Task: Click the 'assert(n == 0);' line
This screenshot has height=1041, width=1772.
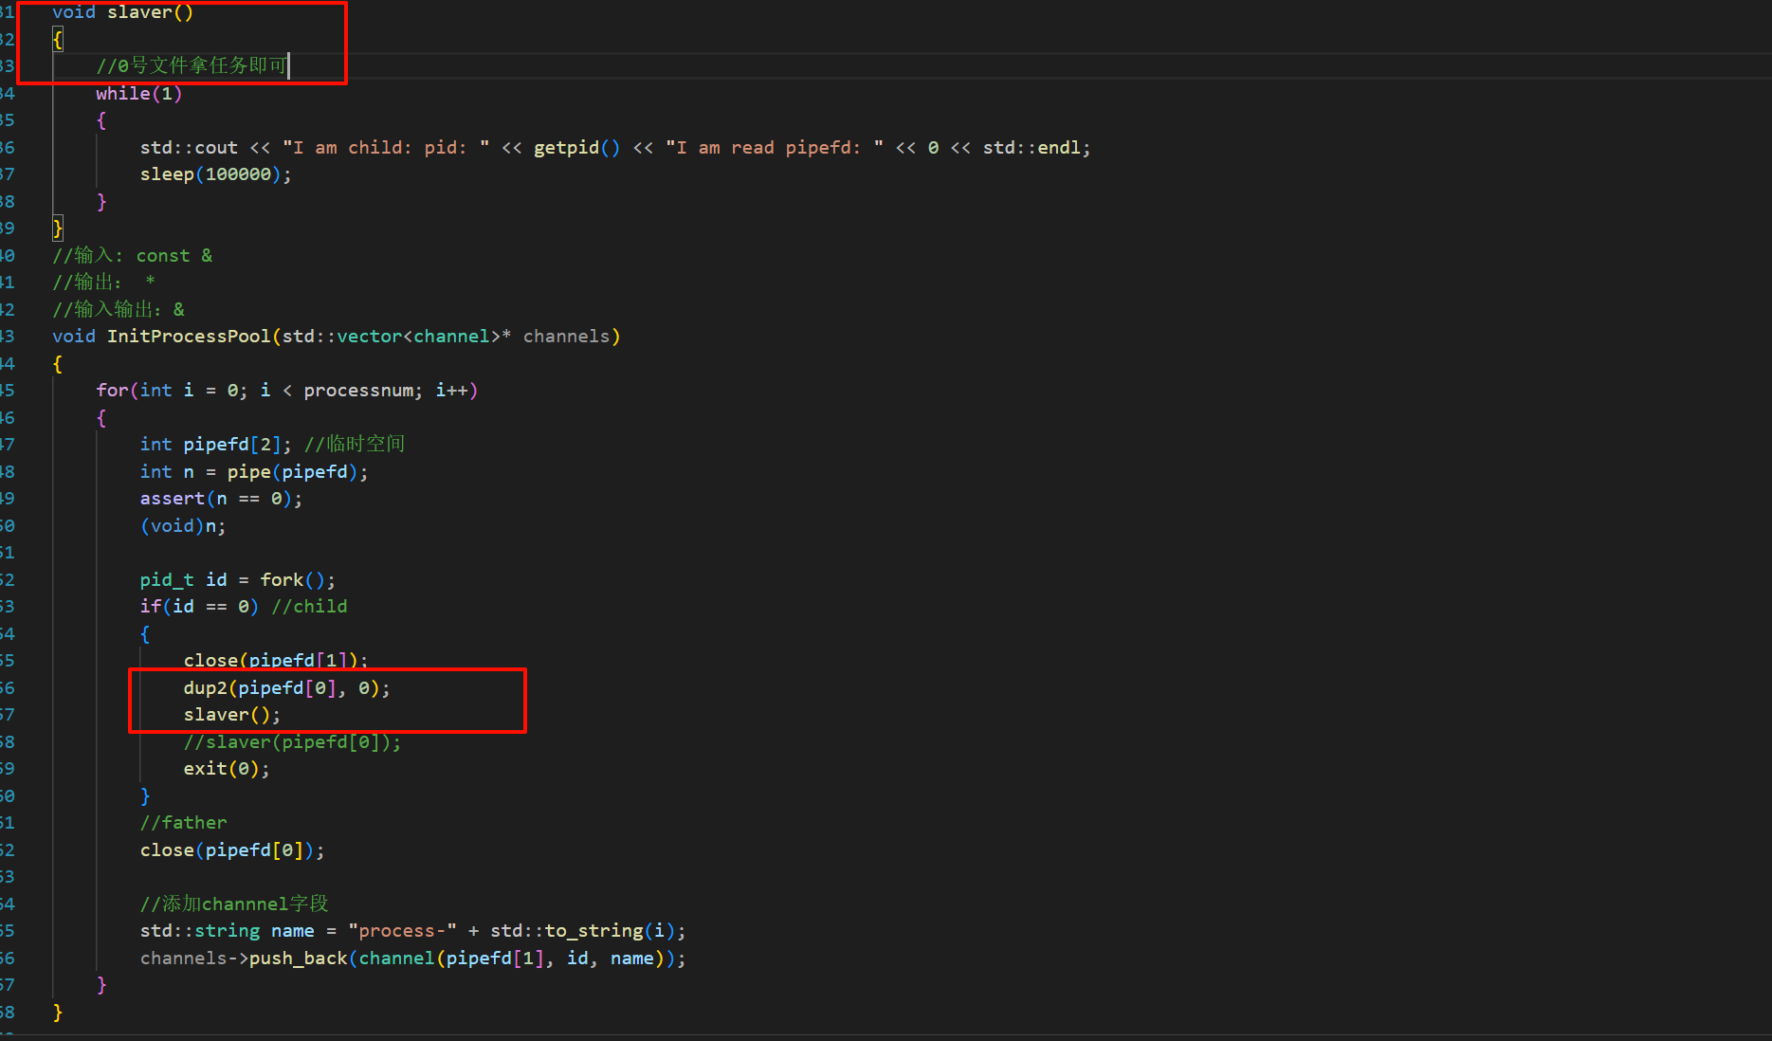Action: (222, 498)
